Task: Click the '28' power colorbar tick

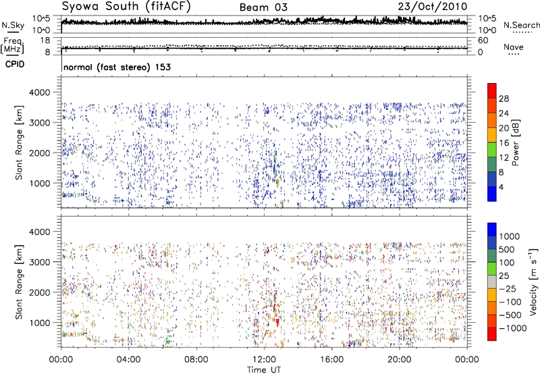Action: tap(504, 99)
